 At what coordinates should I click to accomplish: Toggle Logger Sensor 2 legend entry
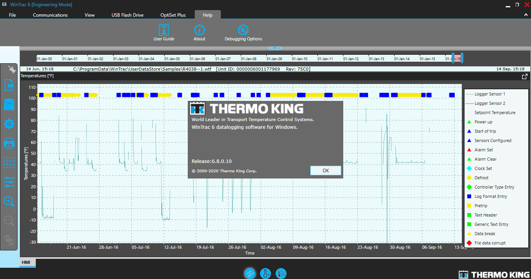click(490, 103)
